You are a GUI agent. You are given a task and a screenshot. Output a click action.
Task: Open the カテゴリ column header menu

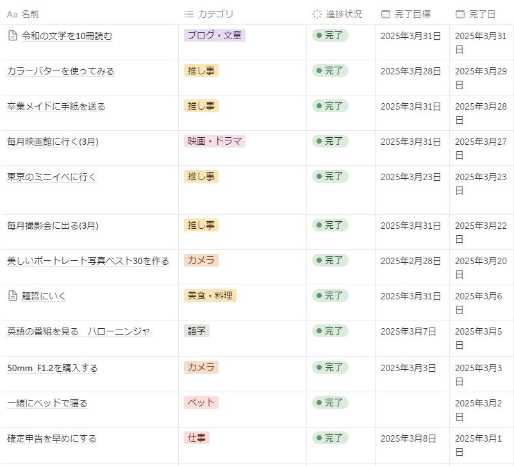215,14
